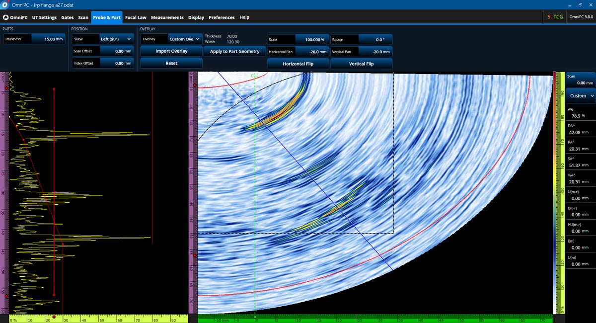Select the red gate marker on amplitude ruler

click(54, 317)
